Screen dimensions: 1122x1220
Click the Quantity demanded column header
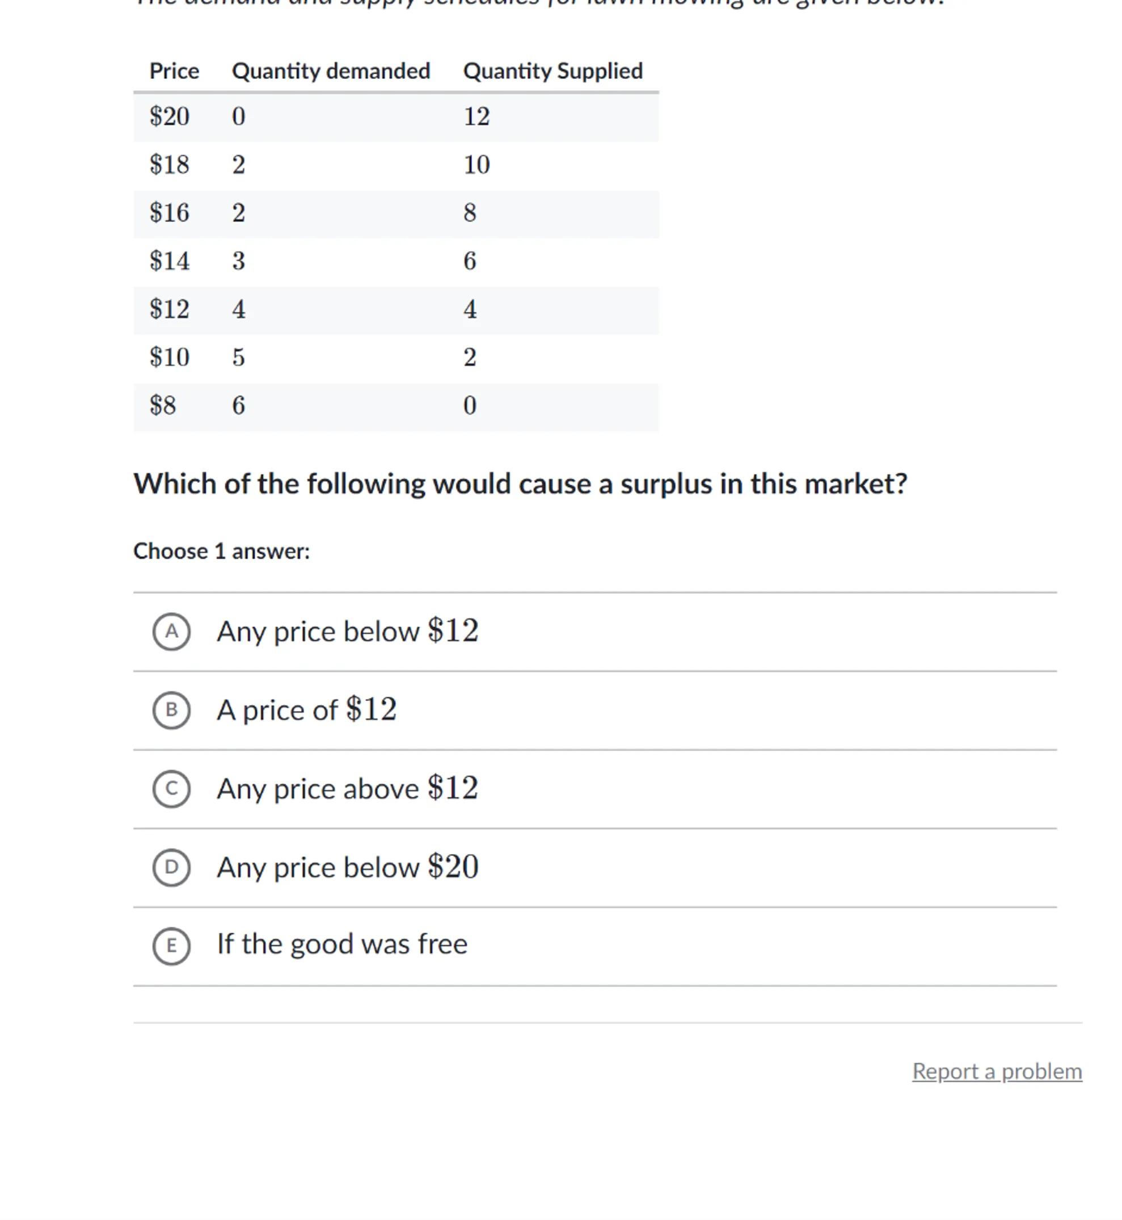coord(331,71)
